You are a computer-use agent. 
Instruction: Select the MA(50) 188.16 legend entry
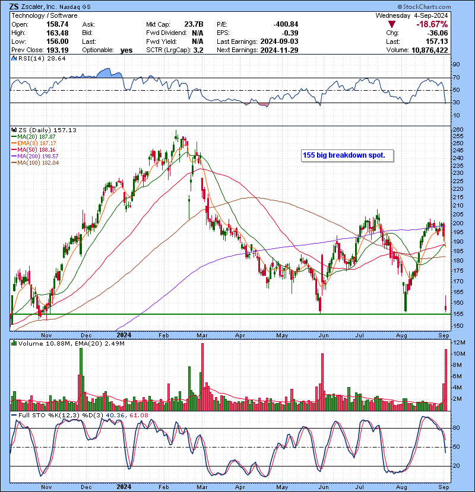[33, 149]
